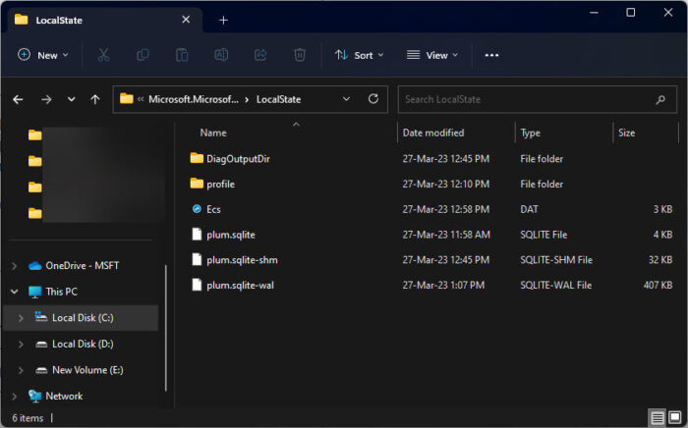Go forward with the right arrow
688x428 pixels.
pyautogui.click(x=46, y=99)
